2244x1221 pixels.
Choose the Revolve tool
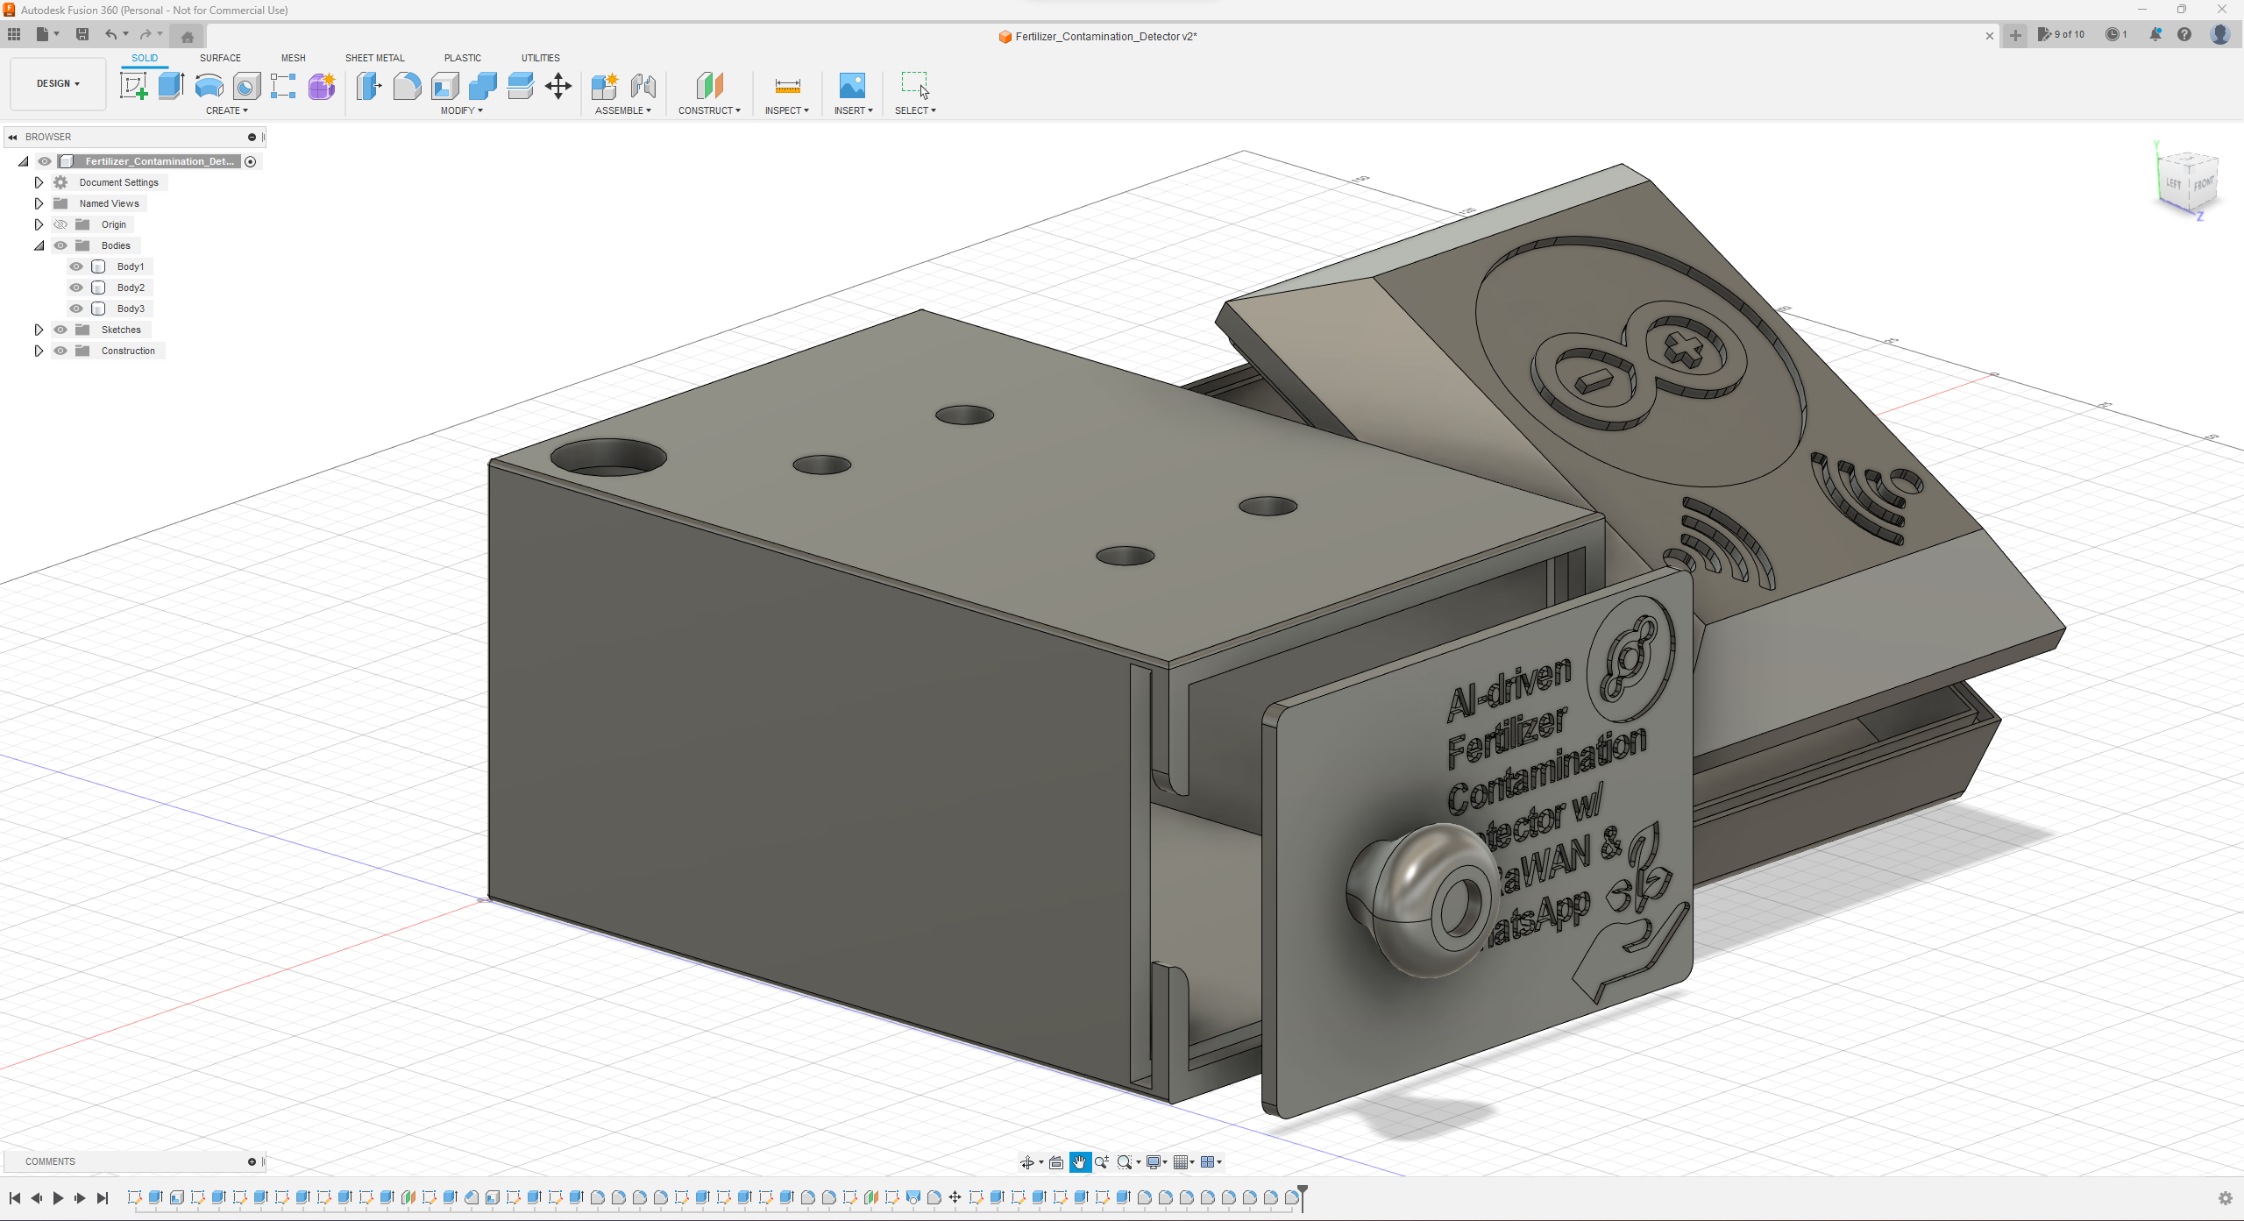tap(209, 86)
